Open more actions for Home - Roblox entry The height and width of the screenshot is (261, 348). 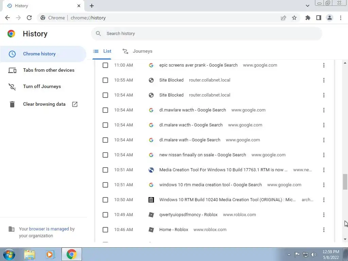tap(324, 230)
